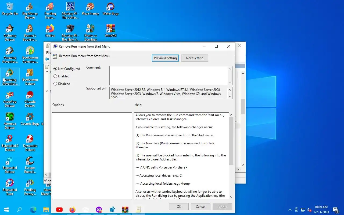Select the AstroPop Deluxe desktop icon
This screenshot has width=344, height=215.
[x=10, y=99]
